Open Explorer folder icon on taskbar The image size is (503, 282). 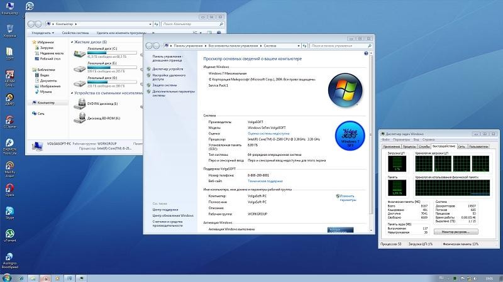tap(33, 278)
